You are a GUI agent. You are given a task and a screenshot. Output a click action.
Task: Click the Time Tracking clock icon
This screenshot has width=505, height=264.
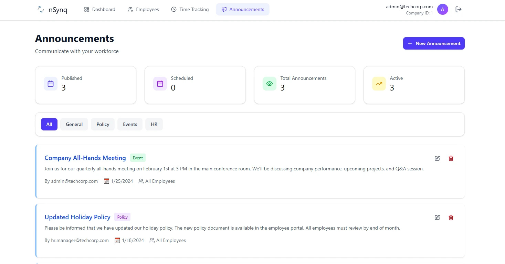pos(173,9)
